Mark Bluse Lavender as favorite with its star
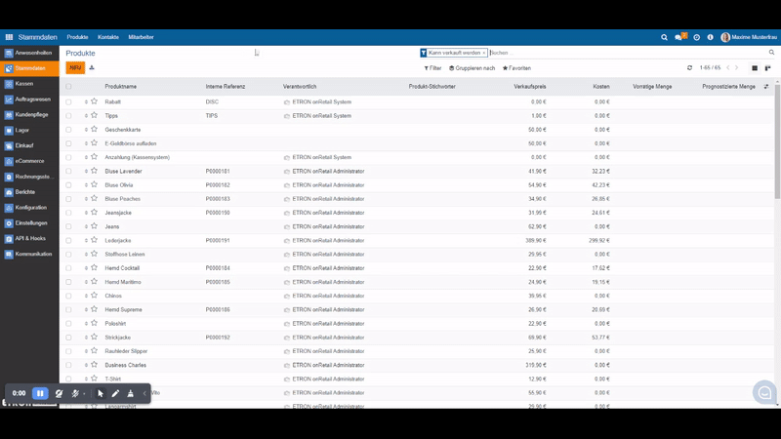 click(x=94, y=171)
